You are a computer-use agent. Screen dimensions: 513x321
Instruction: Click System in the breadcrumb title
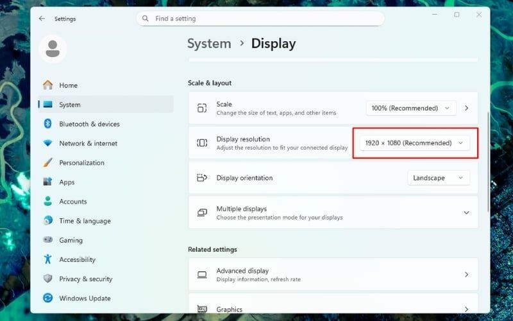click(209, 44)
